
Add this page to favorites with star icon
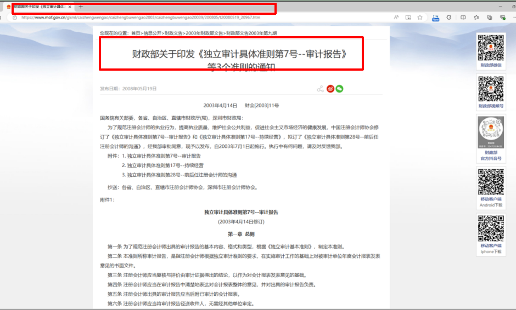point(421,18)
